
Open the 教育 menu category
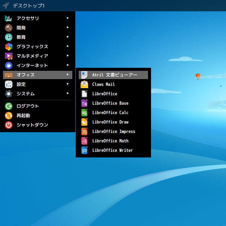(x=21, y=37)
